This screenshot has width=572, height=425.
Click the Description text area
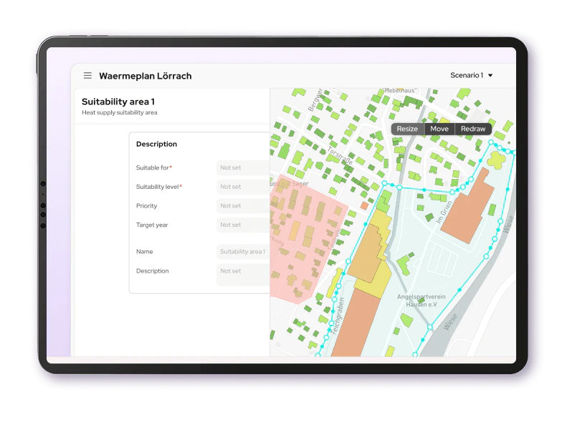243,274
